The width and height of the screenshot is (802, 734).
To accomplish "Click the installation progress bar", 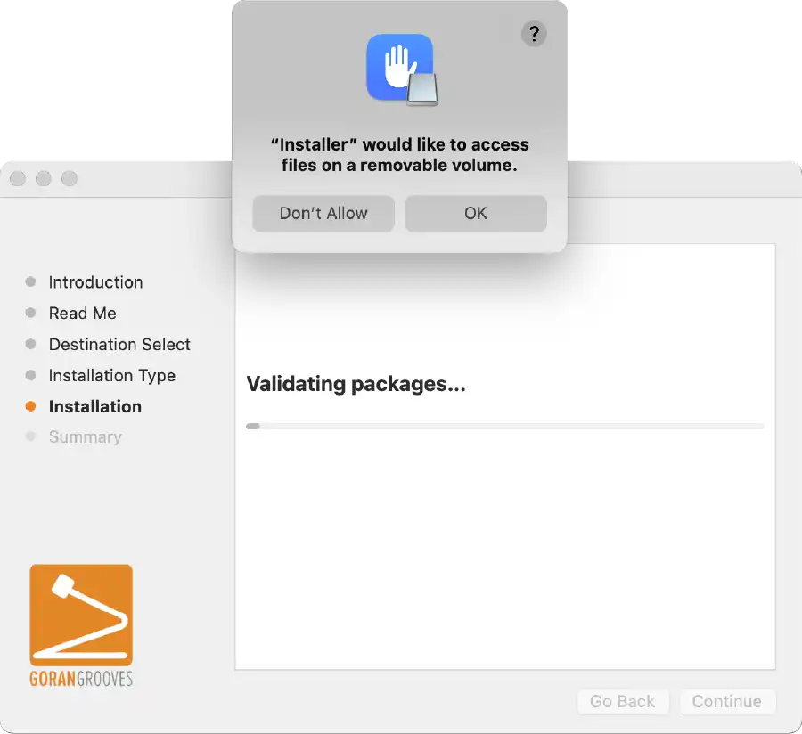I will [505, 427].
